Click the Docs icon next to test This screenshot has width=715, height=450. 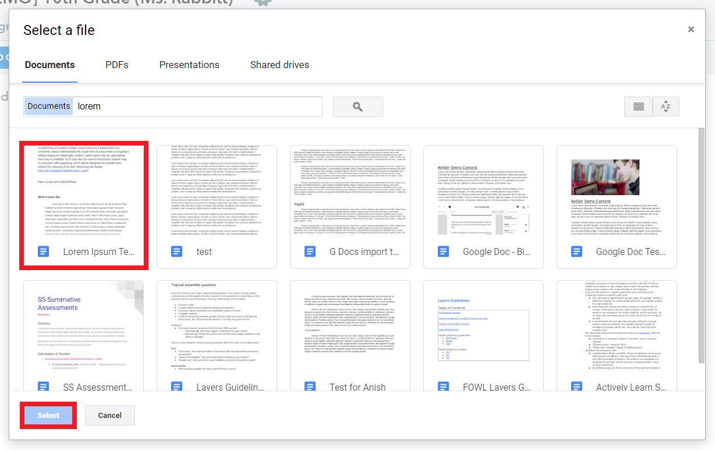pyautogui.click(x=175, y=251)
